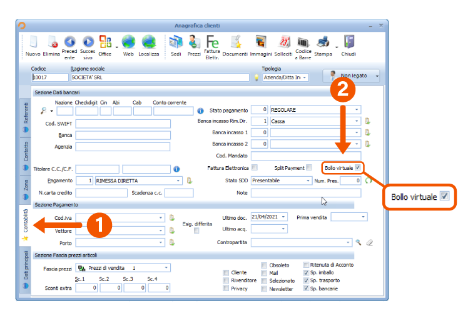
Task: Enable the Newsletter checkbox
Action: [264, 289]
